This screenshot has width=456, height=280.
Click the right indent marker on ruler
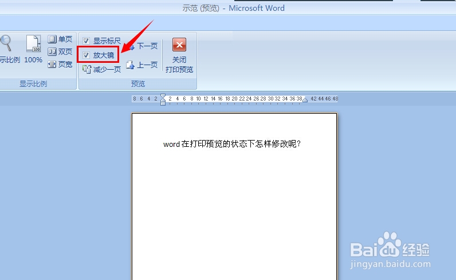(x=305, y=100)
